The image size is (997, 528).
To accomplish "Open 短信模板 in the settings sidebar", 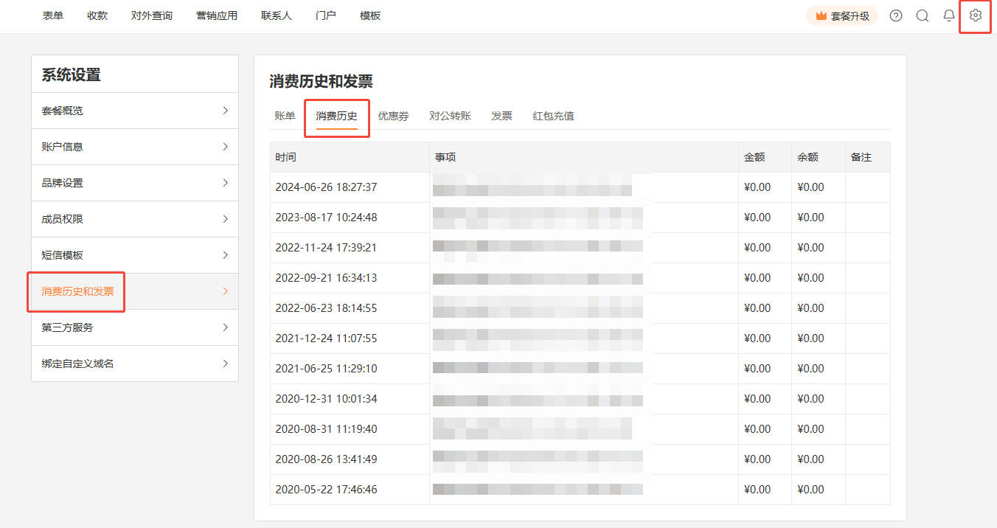I will [135, 255].
